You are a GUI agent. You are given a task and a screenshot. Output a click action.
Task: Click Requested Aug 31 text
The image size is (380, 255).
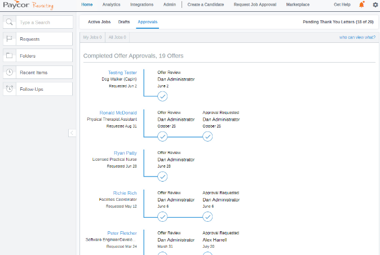[121, 126]
